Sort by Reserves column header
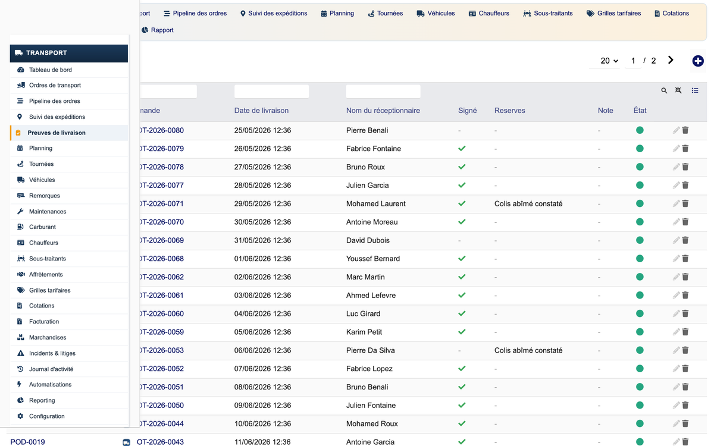Screen dimensions: 714x446 (x=510, y=111)
